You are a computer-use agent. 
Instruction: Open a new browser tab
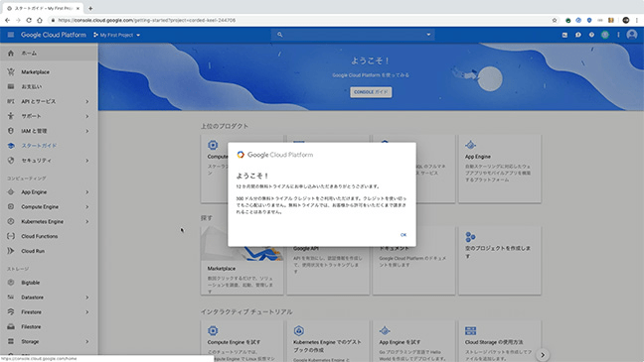point(90,8)
